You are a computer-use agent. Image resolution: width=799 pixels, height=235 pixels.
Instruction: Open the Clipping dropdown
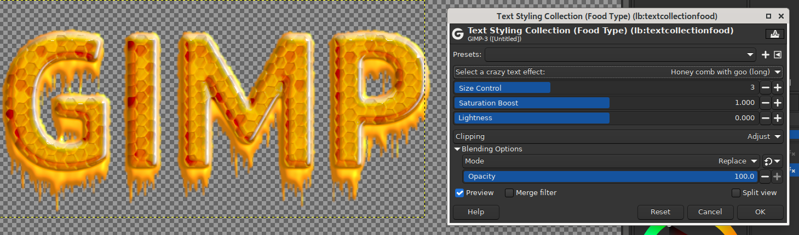[618, 137]
